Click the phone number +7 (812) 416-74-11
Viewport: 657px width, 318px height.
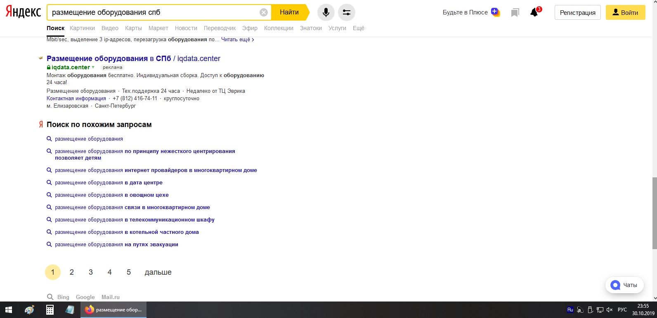(x=135, y=99)
